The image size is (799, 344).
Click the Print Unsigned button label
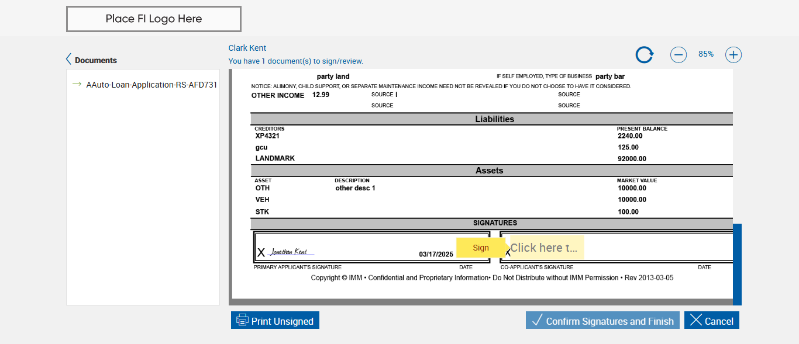click(x=283, y=321)
